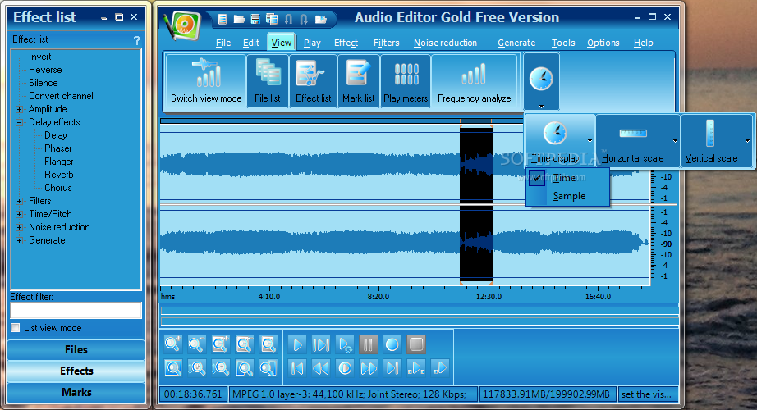Viewport: 757px width, 410px height.
Task: Click the Stop button
Action: point(416,344)
